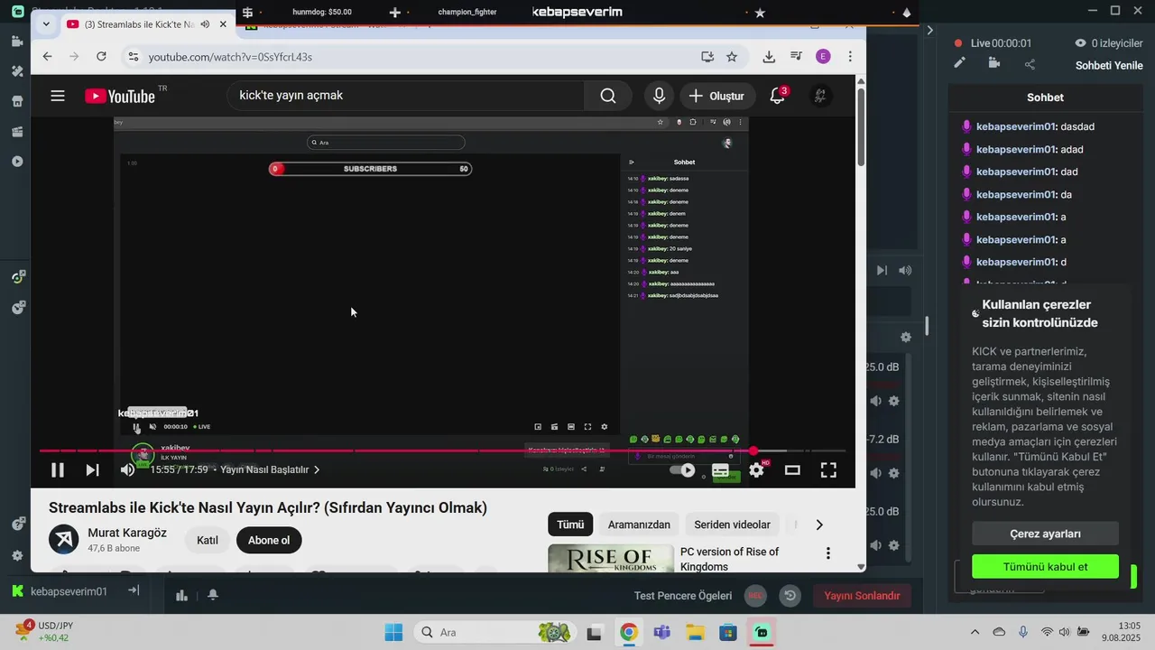Open the Streamlabs App Store icon in sidebar
This screenshot has height=650, width=1155.
[17, 102]
